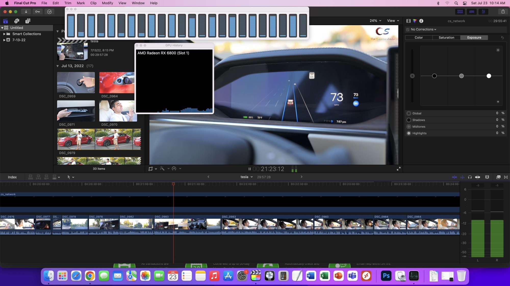Expand the Smart Collections folder
This screenshot has width=510, height=286.
tap(4, 34)
